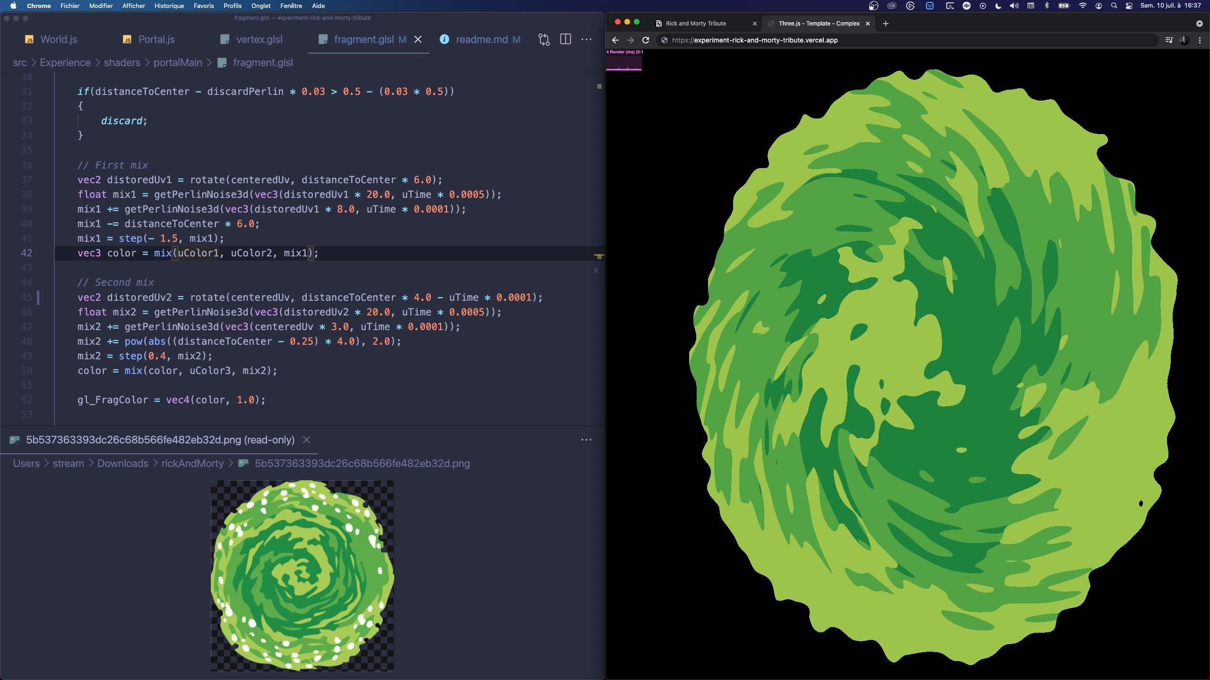
Task: Click the discard; statement on line 33
Action: click(x=124, y=121)
